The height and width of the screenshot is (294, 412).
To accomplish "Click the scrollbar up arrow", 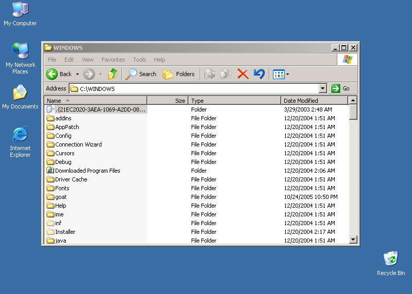I will [x=353, y=100].
